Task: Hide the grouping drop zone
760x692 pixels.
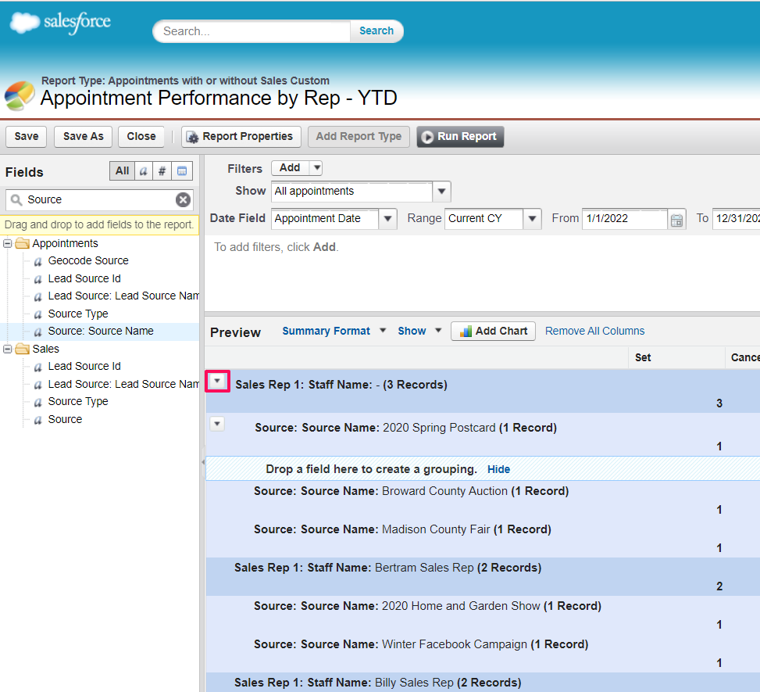Action: point(499,469)
